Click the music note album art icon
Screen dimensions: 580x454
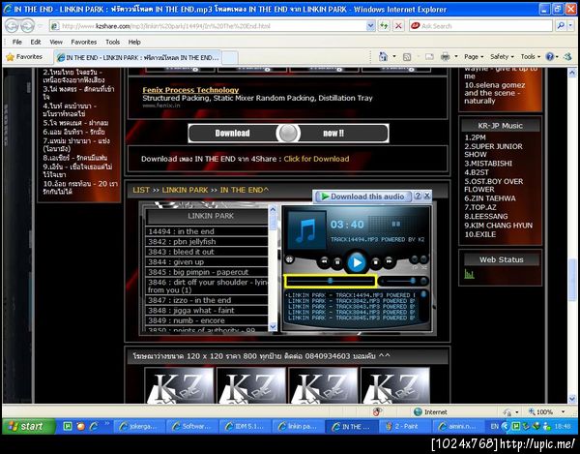coord(306,230)
